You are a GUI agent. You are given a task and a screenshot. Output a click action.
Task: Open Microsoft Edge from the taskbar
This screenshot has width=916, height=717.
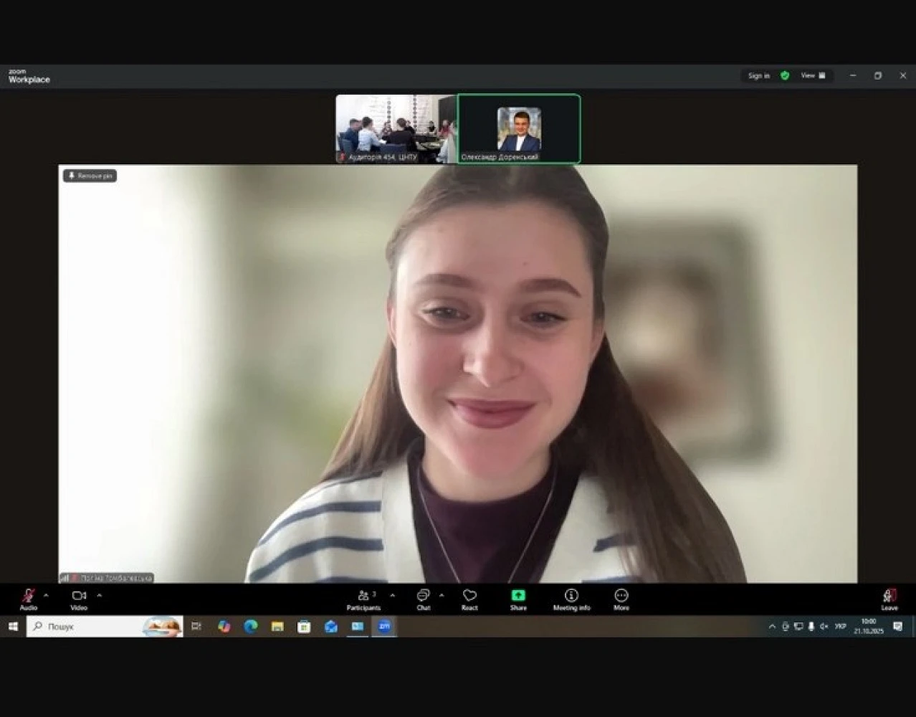tap(251, 627)
